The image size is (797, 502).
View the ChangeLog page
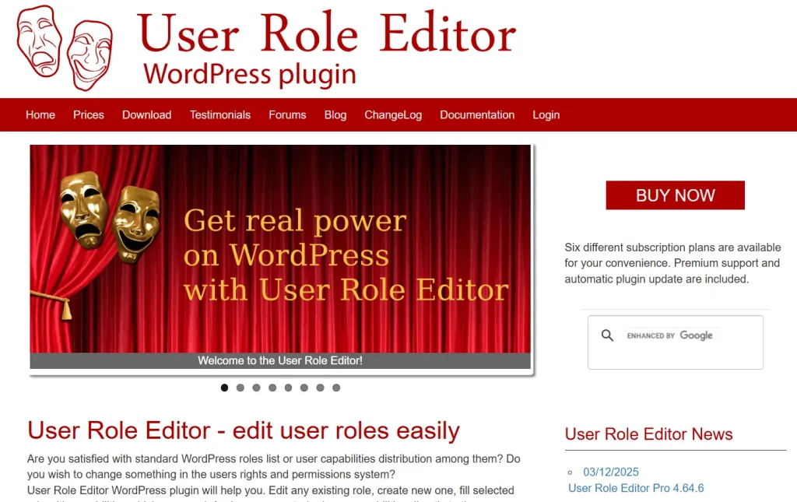coord(393,115)
